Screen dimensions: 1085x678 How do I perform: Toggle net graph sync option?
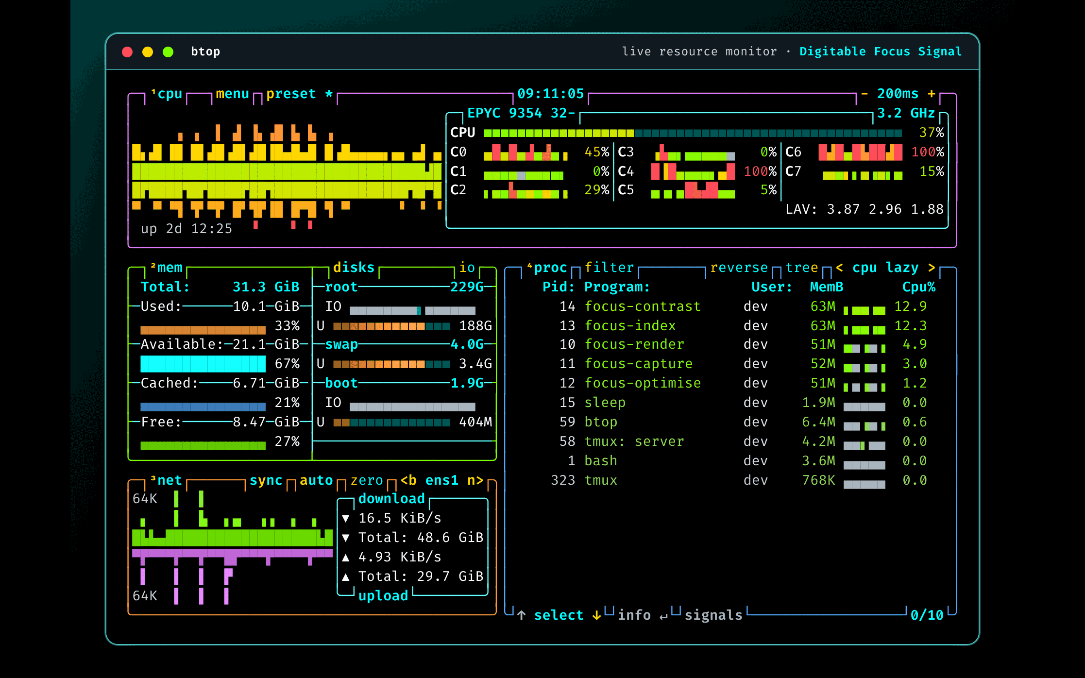coord(266,480)
